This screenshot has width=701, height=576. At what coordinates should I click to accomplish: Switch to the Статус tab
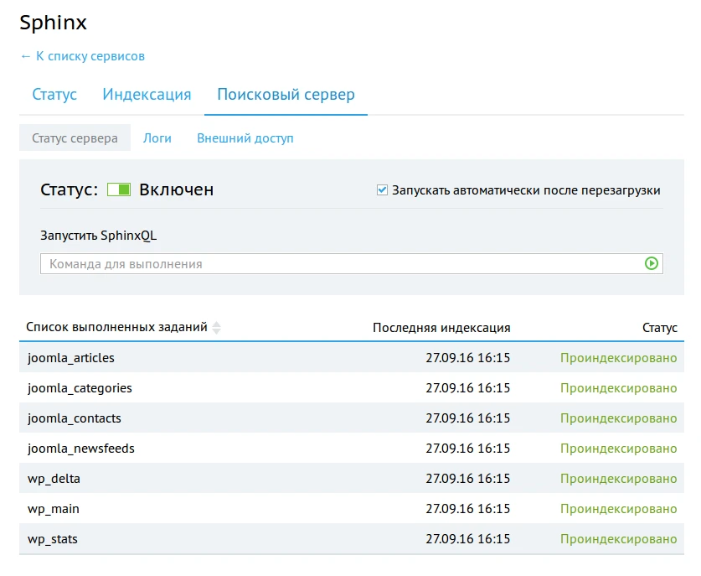54,95
